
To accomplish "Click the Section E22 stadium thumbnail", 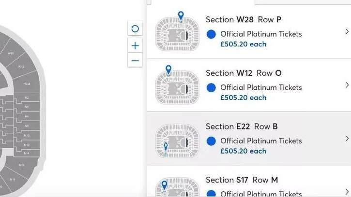I will (x=177, y=141).
